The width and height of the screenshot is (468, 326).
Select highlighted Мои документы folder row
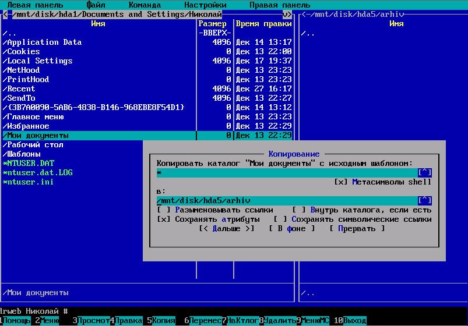click(x=147, y=136)
